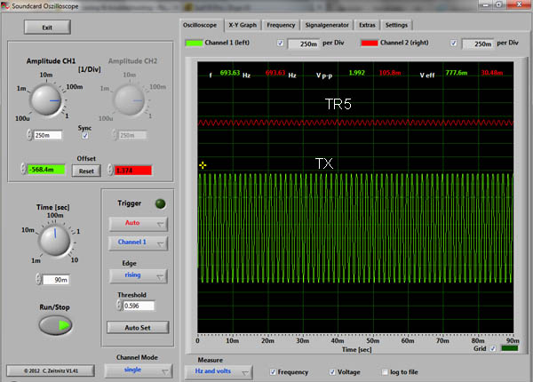Image resolution: width=533 pixels, height=382 pixels.
Task: Click the grid color indicator
Action: (511, 348)
